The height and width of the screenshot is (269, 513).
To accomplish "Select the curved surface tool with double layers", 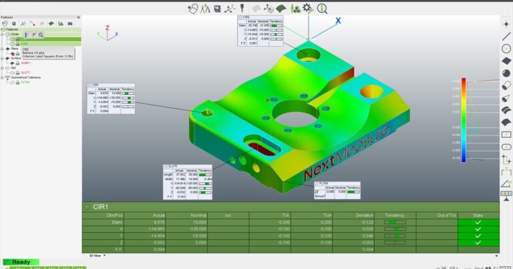I will click(506, 110).
